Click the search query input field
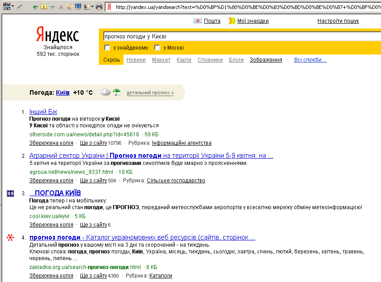The image size is (381, 282). pos(242,37)
